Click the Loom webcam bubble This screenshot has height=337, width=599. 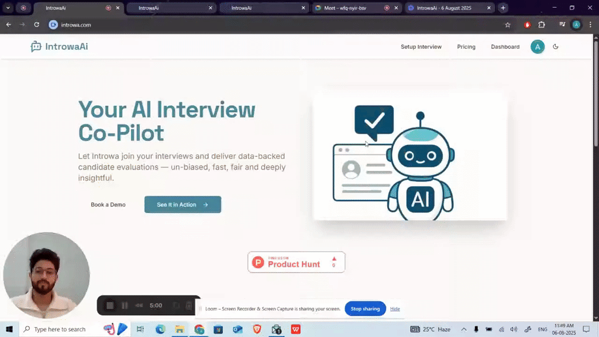[x=46, y=275]
